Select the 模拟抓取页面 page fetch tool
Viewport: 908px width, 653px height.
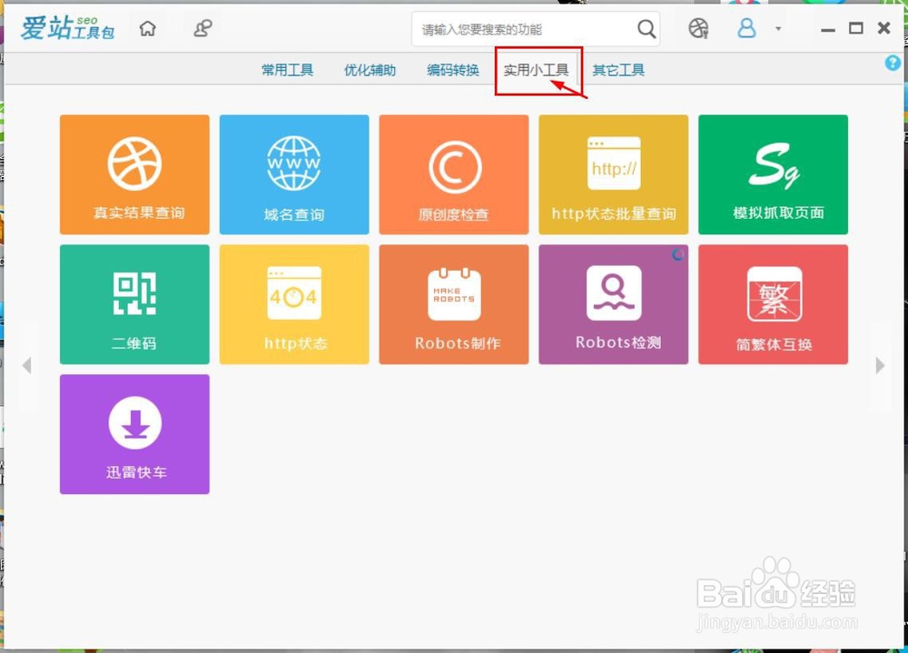click(x=774, y=173)
